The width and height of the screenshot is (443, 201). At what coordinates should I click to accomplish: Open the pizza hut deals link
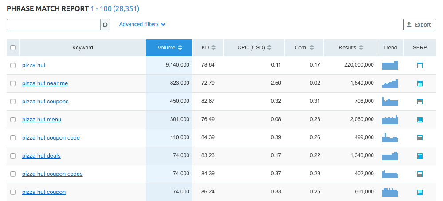coord(41,155)
